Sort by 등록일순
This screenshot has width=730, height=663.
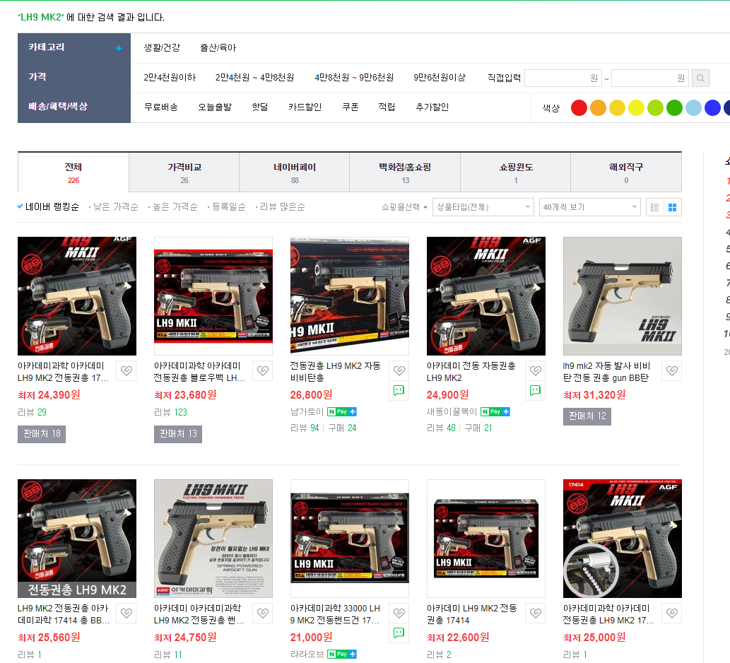228,206
